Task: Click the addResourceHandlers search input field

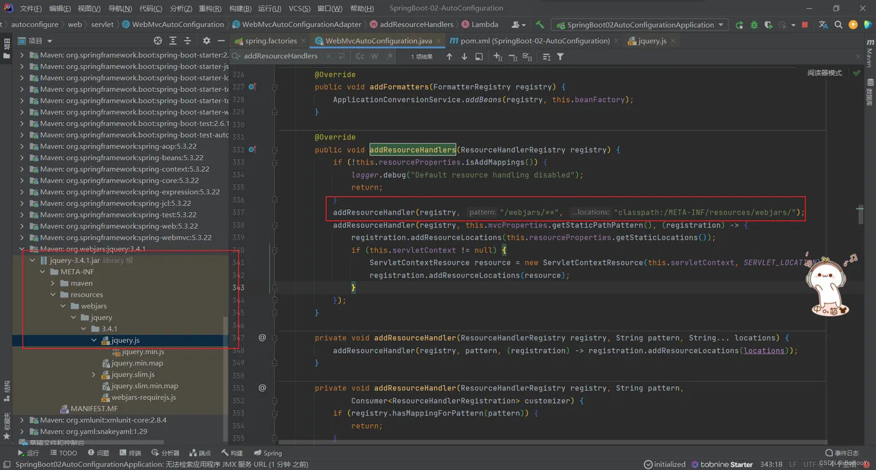Action: [281, 56]
